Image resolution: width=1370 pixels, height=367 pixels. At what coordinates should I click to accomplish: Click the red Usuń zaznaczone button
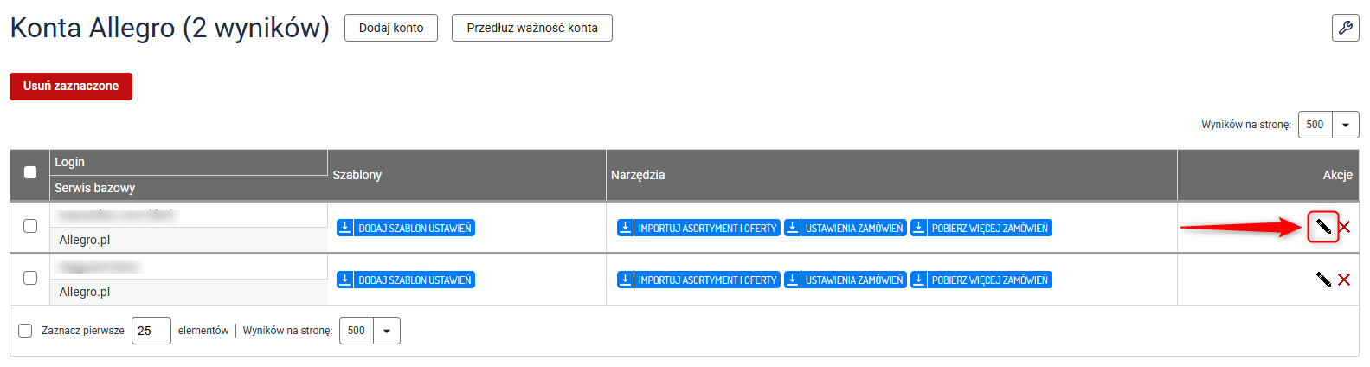(x=71, y=87)
